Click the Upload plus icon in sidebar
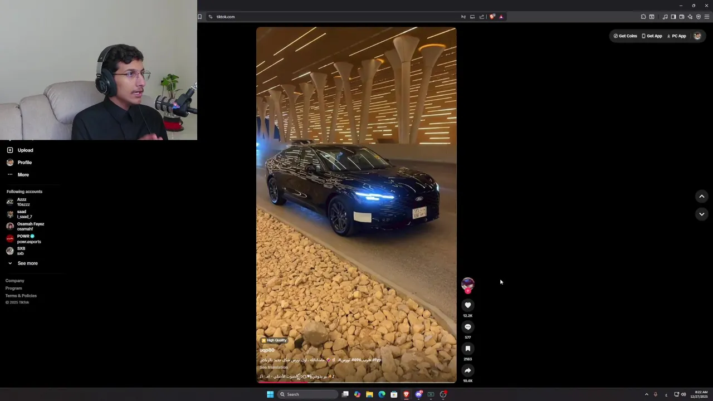The height and width of the screenshot is (401, 713). click(x=10, y=150)
